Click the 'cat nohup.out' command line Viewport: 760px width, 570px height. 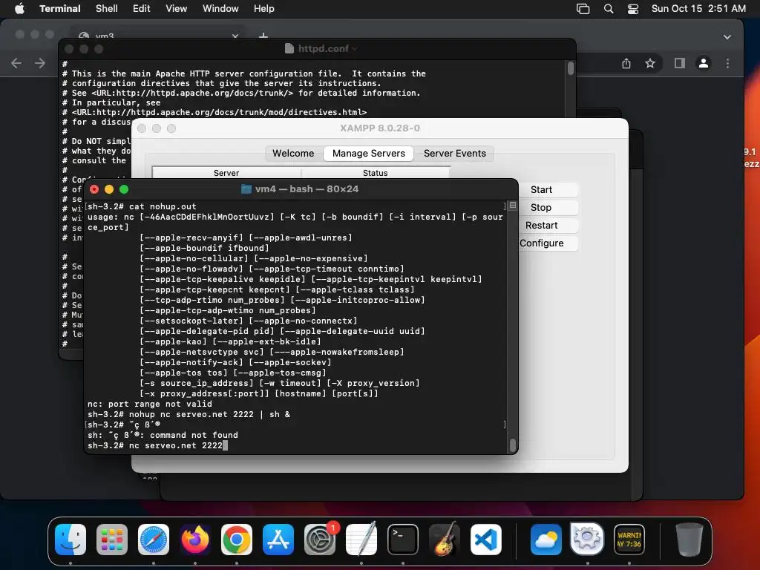(x=142, y=206)
